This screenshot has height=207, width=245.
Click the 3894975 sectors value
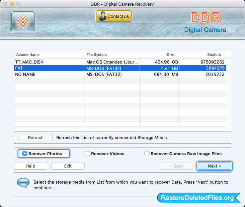click(x=215, y=68)
